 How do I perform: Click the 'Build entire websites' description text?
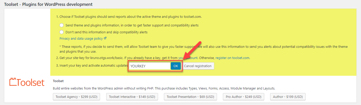coord(164,88)
